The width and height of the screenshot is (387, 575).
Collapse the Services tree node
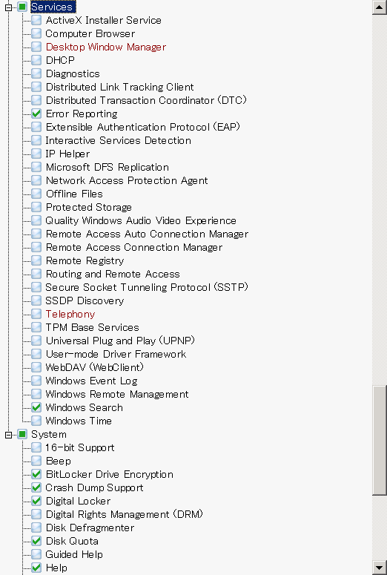click(9, 7)
